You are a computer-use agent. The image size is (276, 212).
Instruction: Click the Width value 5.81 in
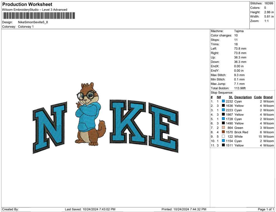pos(269,16)
